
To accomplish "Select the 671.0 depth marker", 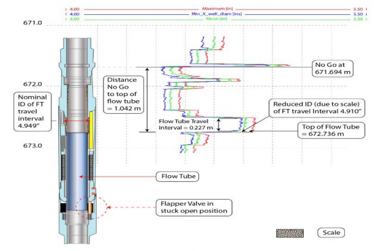I will click(32, 23).
